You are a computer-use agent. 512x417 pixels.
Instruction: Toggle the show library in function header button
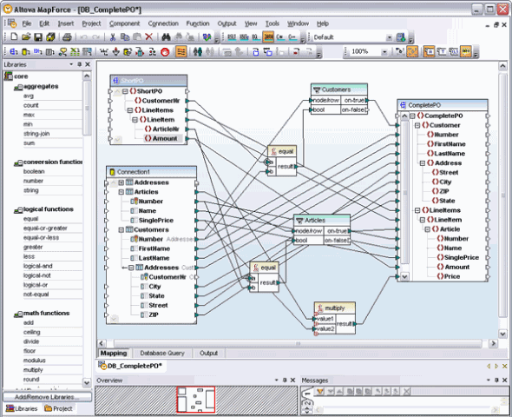click(x=454, y=51)
